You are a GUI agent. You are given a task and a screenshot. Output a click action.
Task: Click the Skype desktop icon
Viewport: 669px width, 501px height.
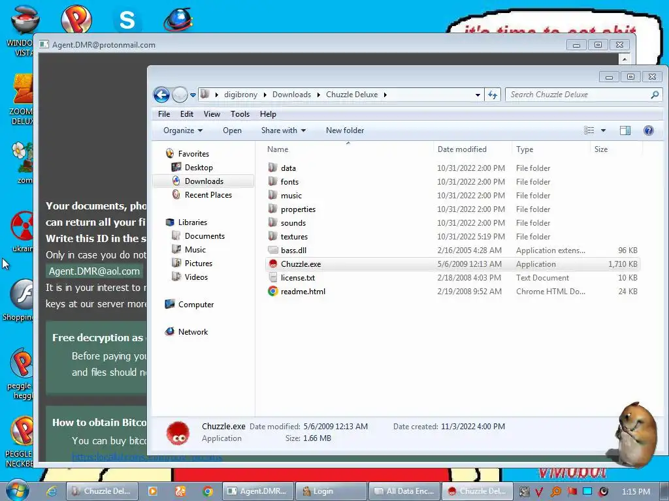pos(127,20)
